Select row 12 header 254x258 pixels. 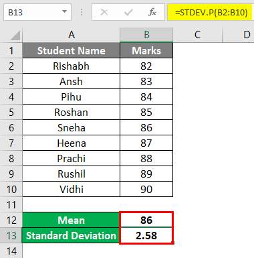pos(11,220)
